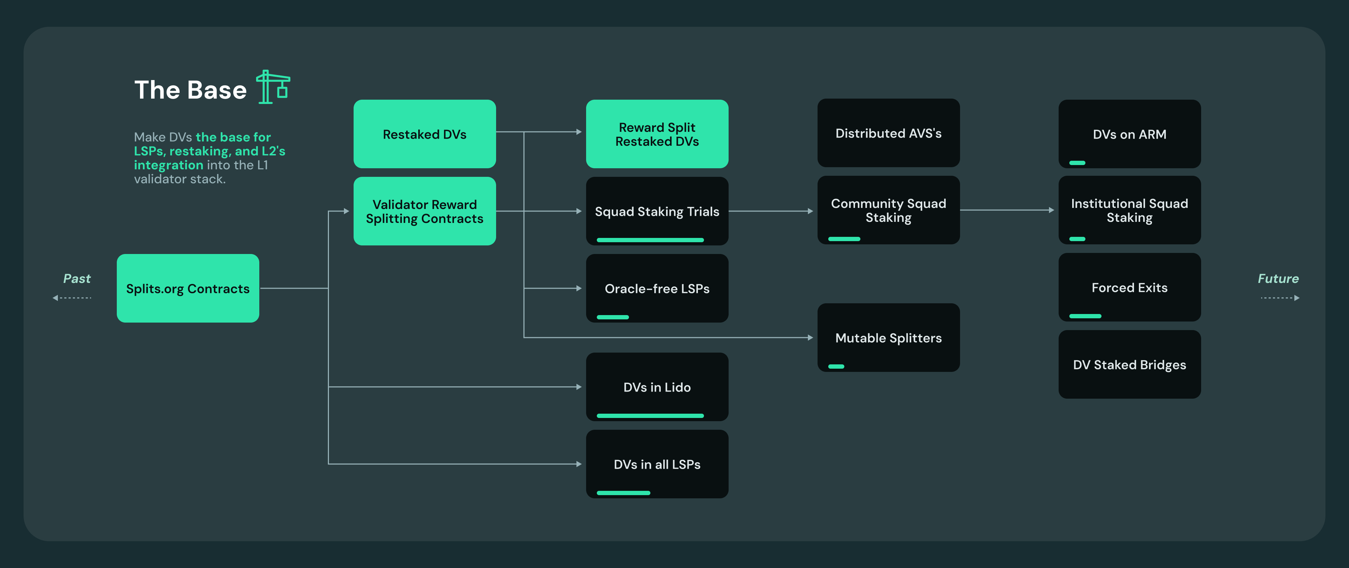The width and height of the screenshot is (1349, 568).
Task: Select the Restaked DVs box
Action: pos(424,134)
